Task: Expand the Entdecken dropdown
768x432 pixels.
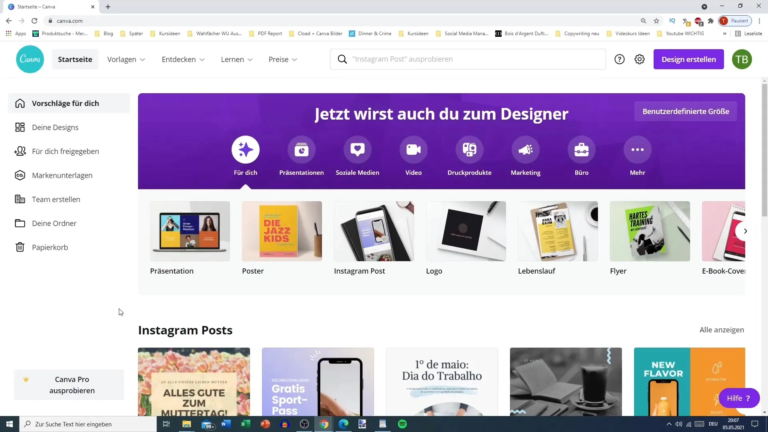Action: coord(183,59)
